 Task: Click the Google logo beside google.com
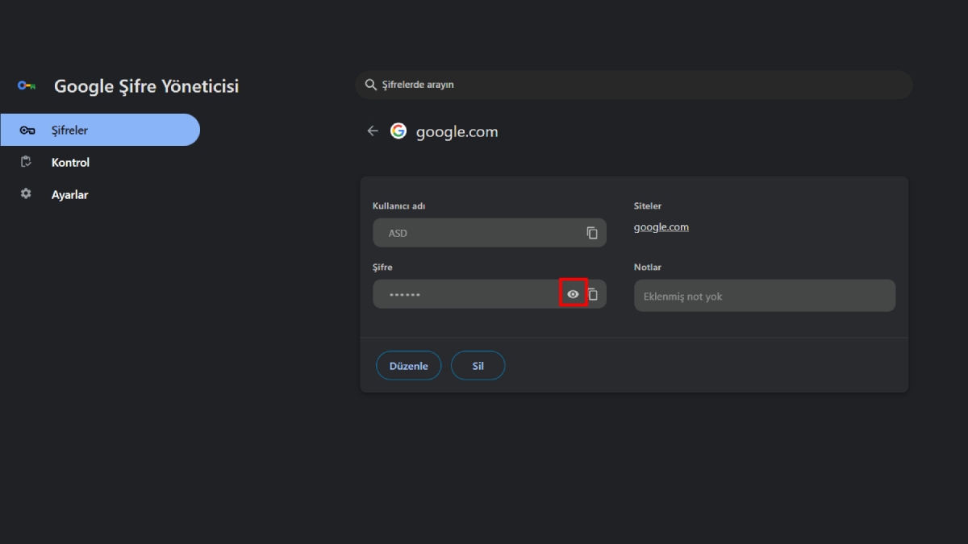click(x=398, y=131)
